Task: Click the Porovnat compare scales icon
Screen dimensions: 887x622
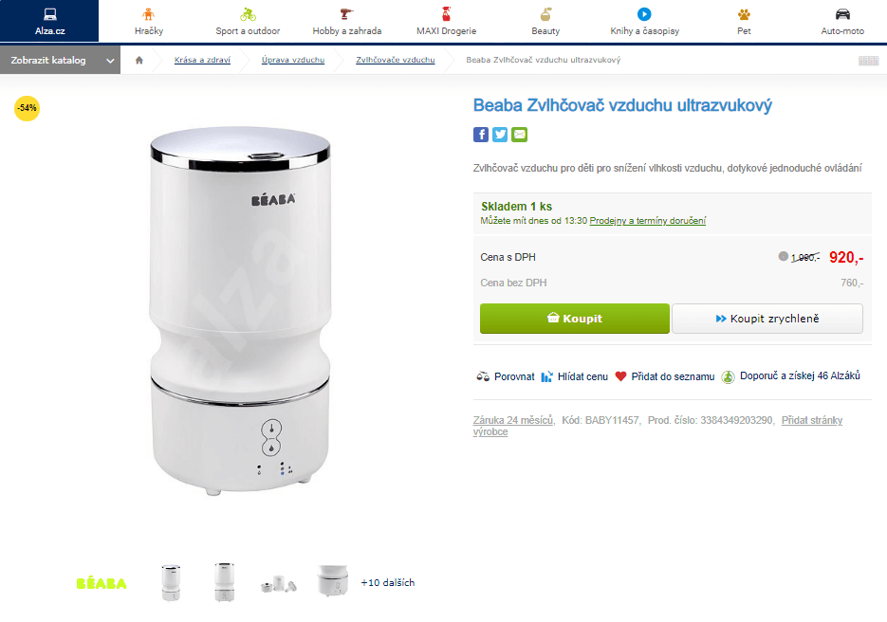Action: (x=483, y=376)
